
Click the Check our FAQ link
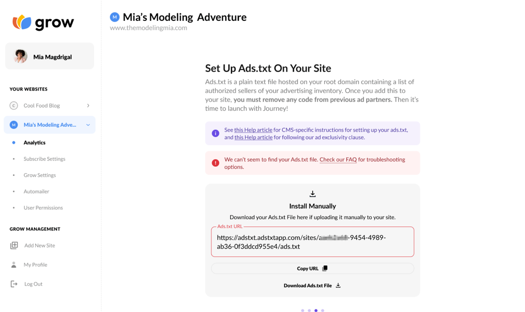pyautogui.click(x=338, y=159)
